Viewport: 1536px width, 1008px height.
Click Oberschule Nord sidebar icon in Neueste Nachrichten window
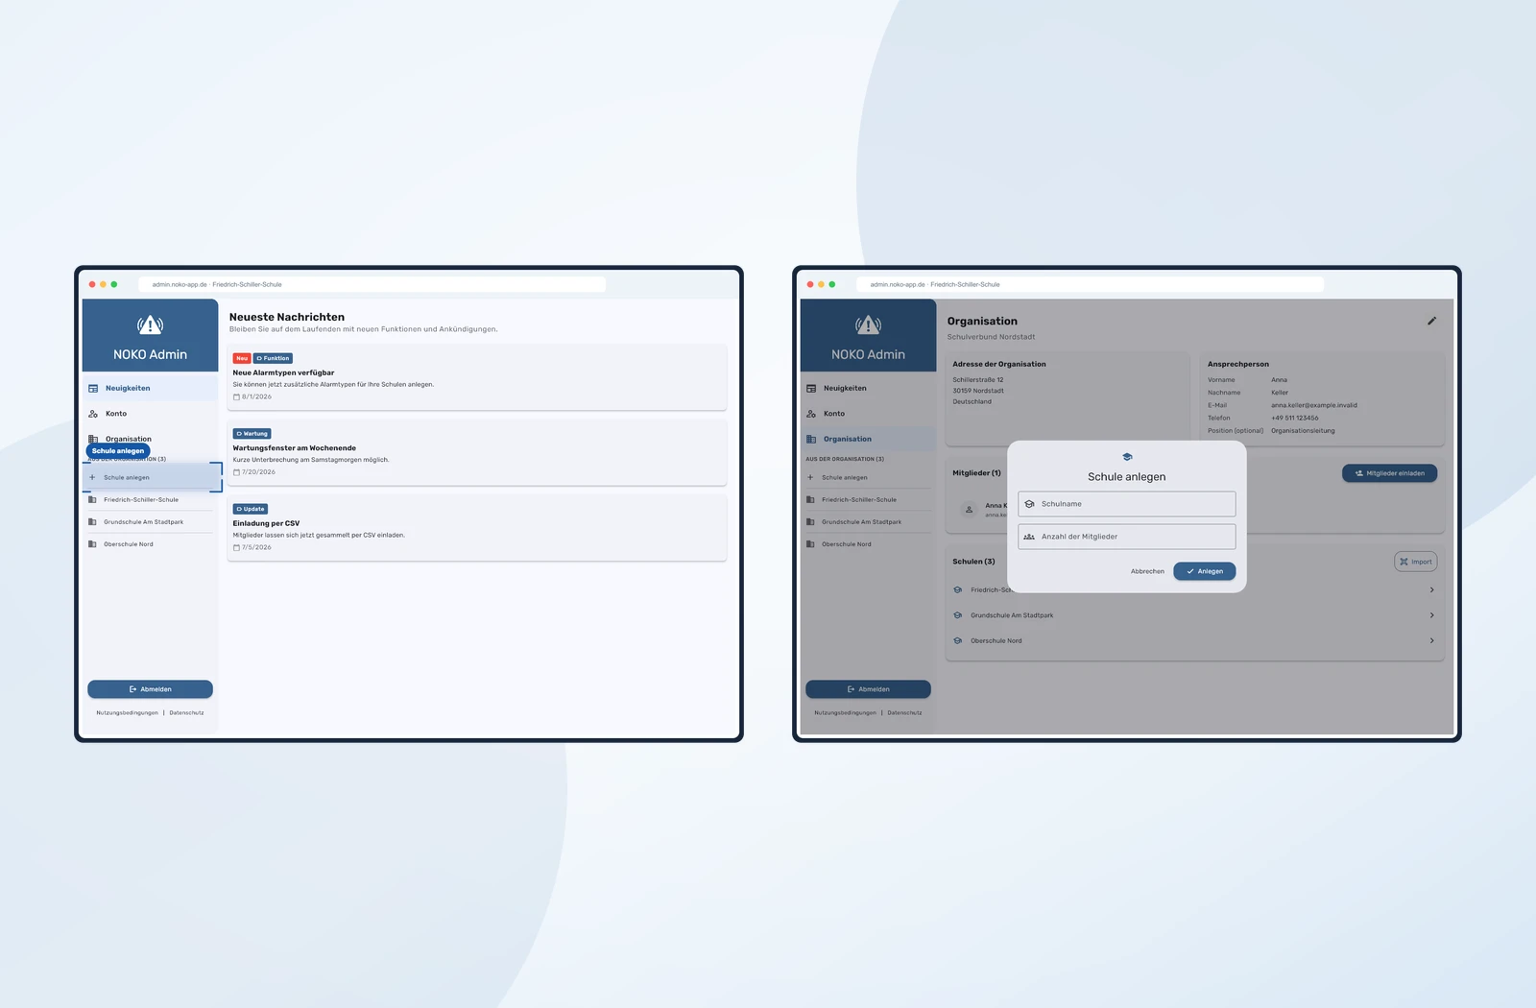click(92, 544)
